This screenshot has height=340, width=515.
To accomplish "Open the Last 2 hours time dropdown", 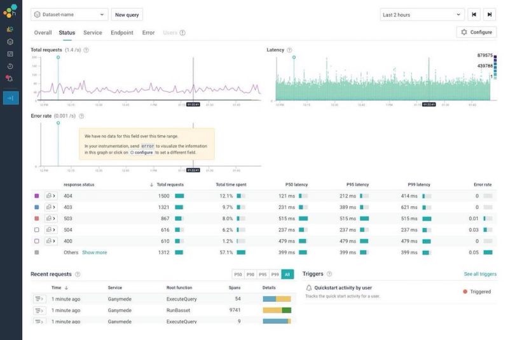I will point(422,15).
